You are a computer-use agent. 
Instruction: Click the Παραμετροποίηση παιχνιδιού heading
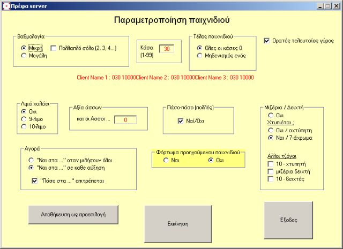tap(171, 20)
